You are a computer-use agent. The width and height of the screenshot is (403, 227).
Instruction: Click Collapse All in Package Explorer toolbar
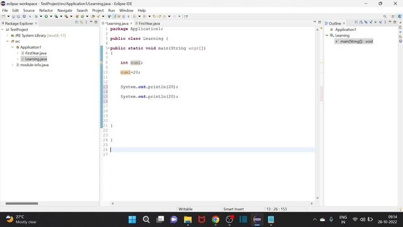(x=77, y=23)
